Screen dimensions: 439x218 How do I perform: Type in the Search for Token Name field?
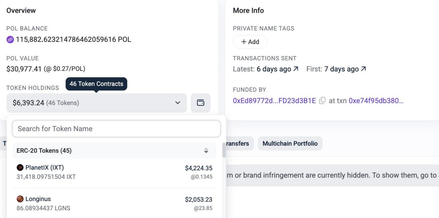[116, 129]
